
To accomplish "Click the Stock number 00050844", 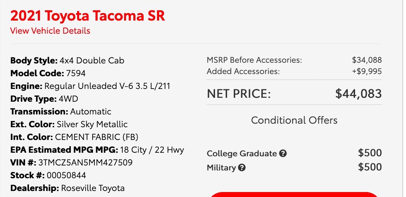I will pyautogui.click(x=66, y=175).
